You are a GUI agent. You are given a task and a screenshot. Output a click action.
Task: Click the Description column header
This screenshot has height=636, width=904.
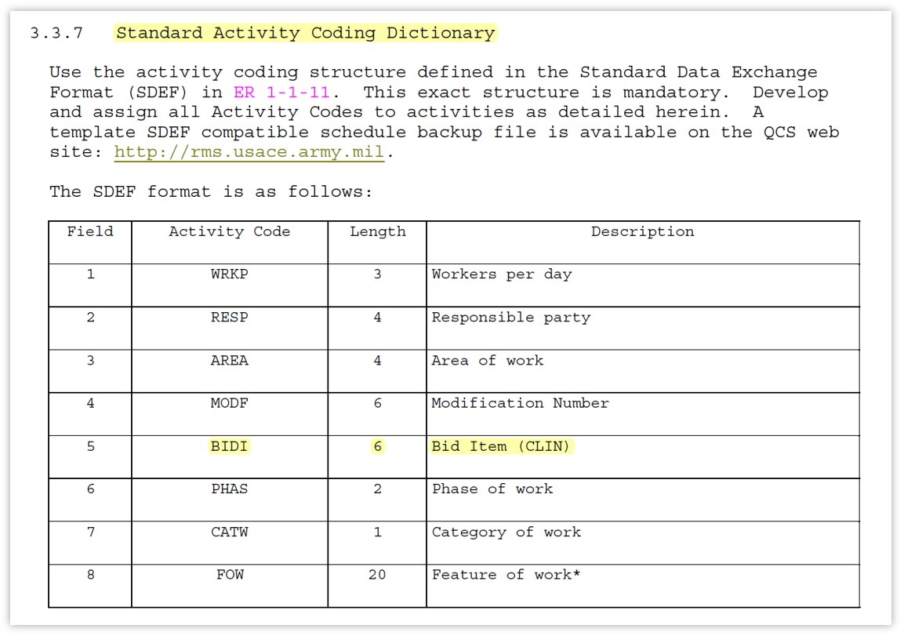click(x=643, y=231)
